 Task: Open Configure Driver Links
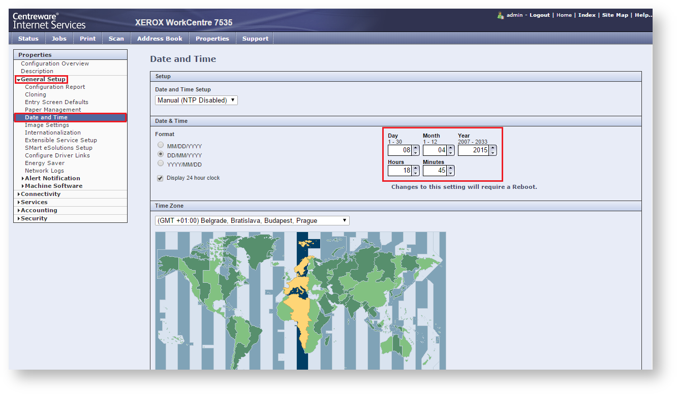click(x=57, y=155)
